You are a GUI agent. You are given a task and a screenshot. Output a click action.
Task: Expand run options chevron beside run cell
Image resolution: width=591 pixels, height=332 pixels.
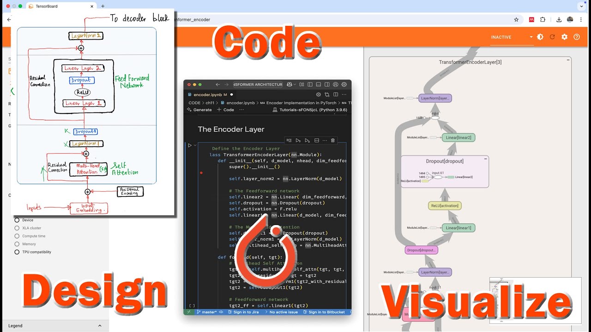[x=195, y=145]
